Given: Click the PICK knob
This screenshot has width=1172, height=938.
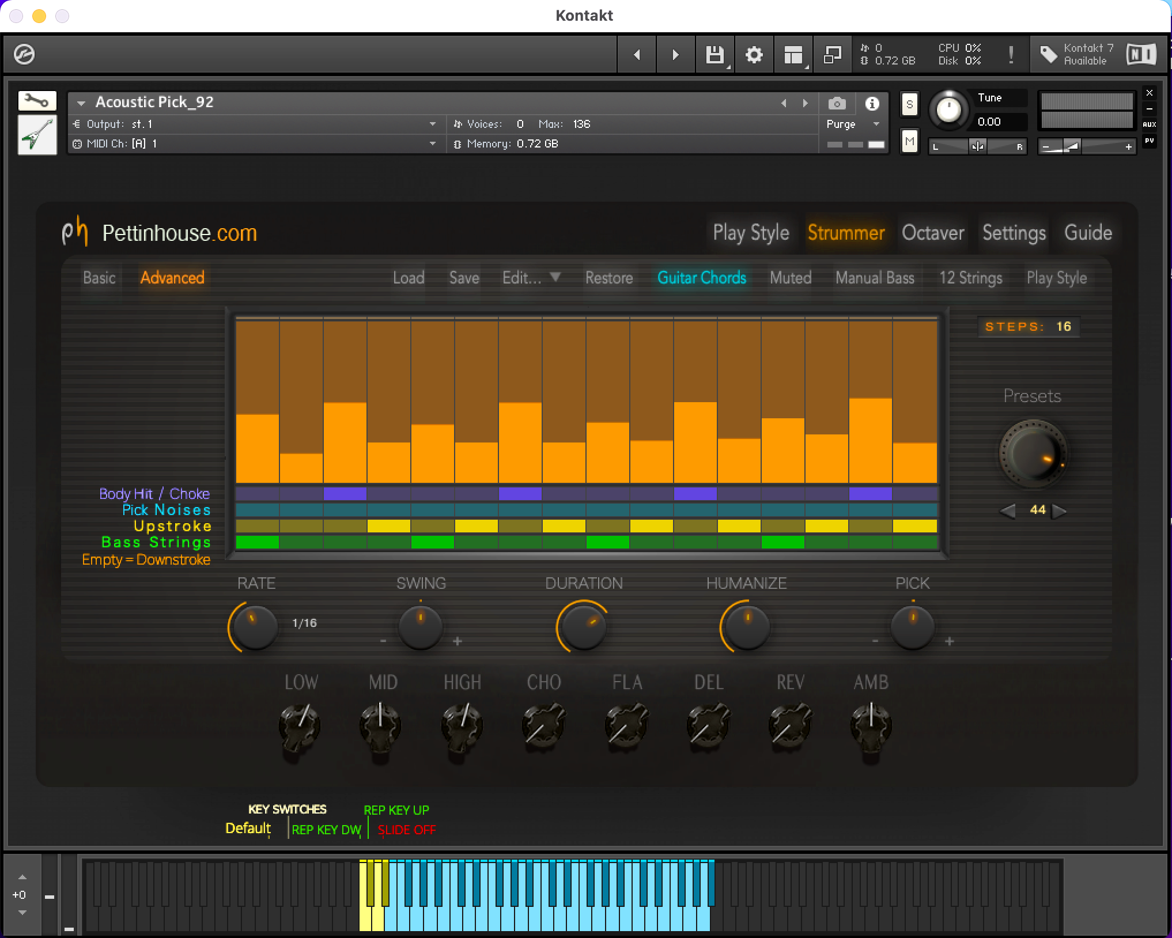Looking at the screenshot, I should pos(912,627).
